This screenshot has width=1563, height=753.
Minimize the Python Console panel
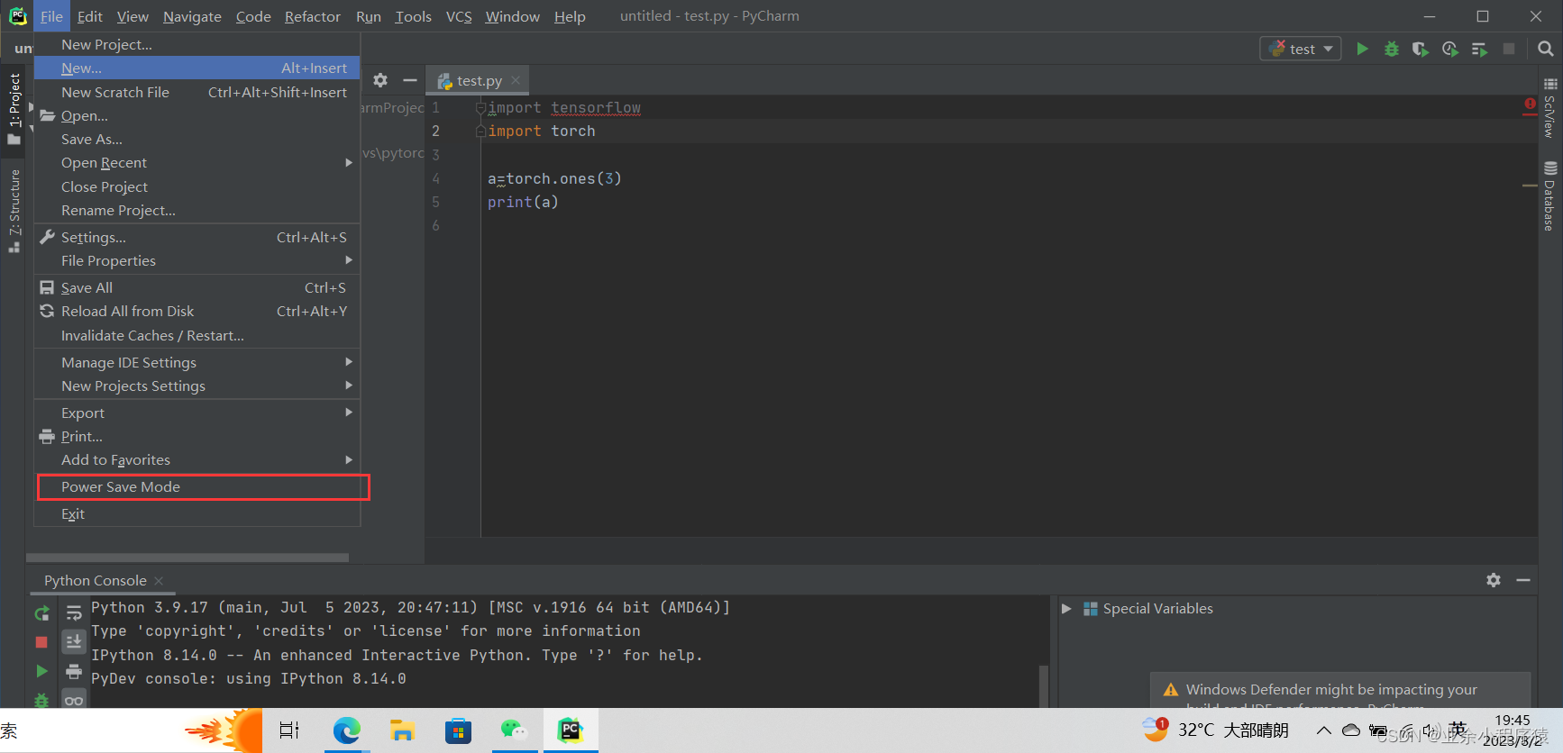click(x=1523, y=580)
